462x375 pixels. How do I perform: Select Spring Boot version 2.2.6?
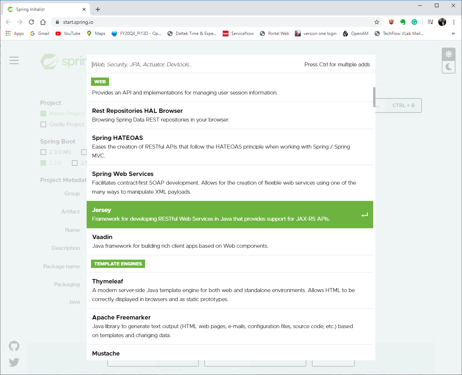[51, 163]
